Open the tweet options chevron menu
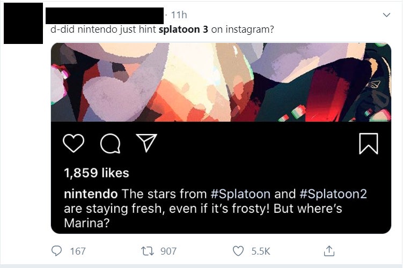 [385, 16]
